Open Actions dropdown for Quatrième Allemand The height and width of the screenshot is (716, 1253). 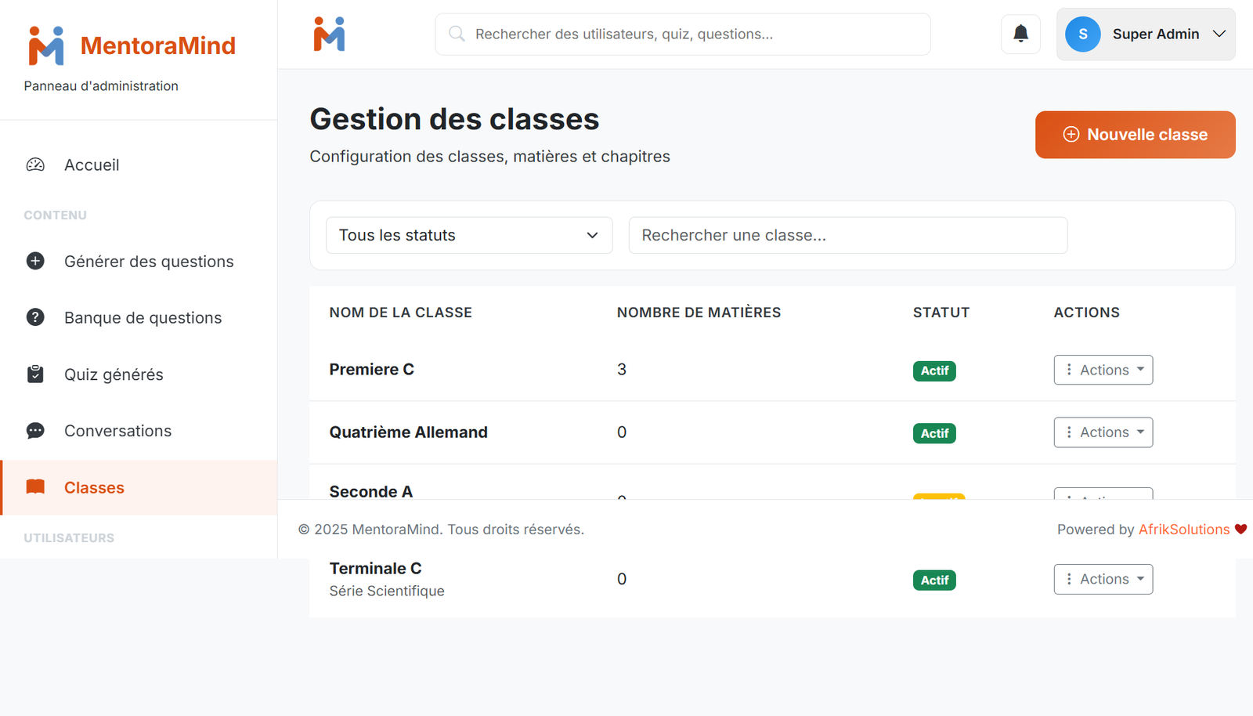(x=1103, y=432)
